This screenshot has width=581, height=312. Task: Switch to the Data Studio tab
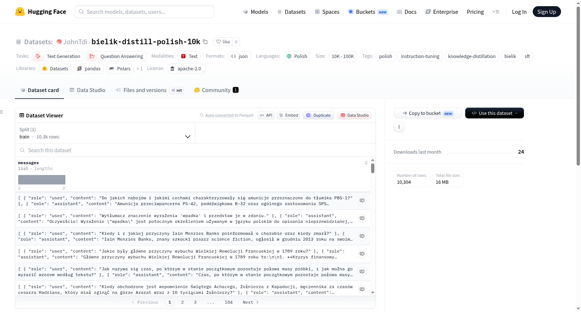tap(88, 90)
